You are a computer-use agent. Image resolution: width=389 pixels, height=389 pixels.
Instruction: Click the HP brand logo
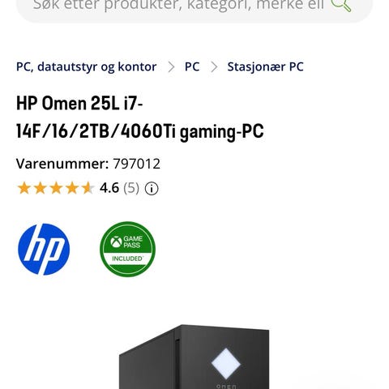click(x=44, y=250)
